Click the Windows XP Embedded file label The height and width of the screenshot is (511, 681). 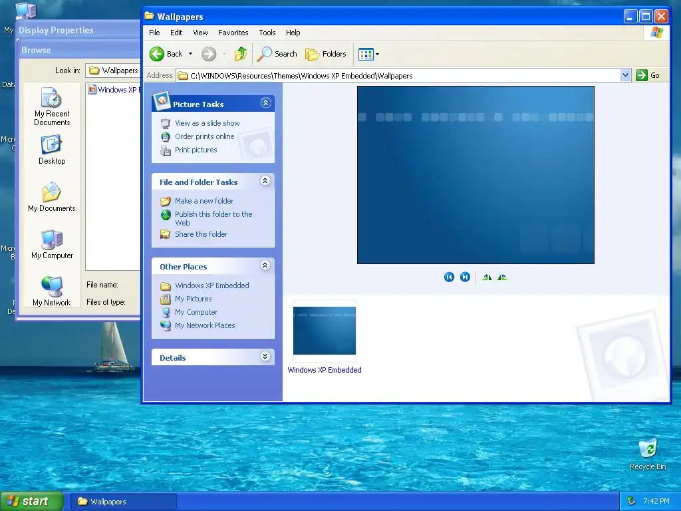click(325, 370)
